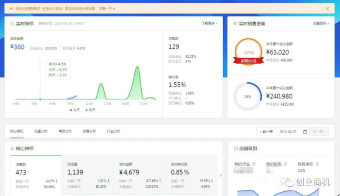Click the 了解一下 link in the banner
Screen dimensions: 340x196
pos(107,9)
